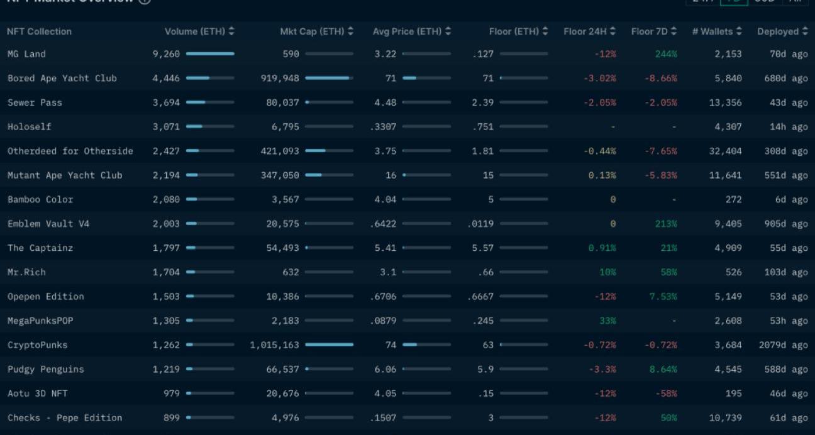
Task: Click Bored Ape Yacht Club market cap 919,948
Action: coord(280,79)
